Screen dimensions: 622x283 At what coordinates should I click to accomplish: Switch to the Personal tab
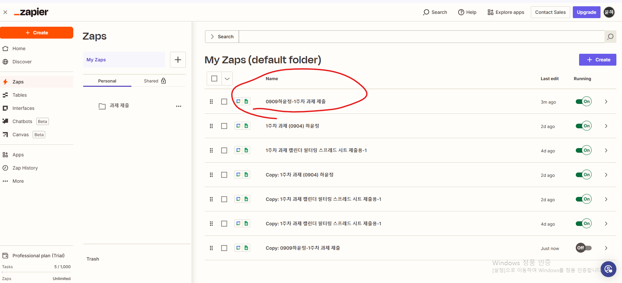107,81
